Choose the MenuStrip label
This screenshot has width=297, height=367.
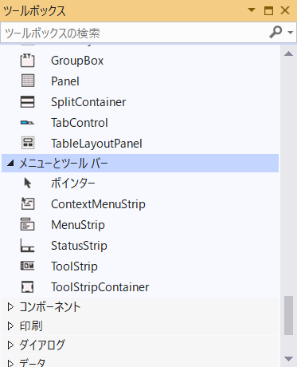click(78, 225)
